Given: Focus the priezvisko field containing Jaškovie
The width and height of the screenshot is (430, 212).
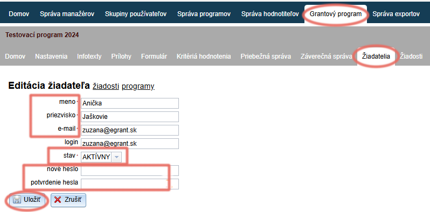Looking at the screenshot, I should [130, 117].
